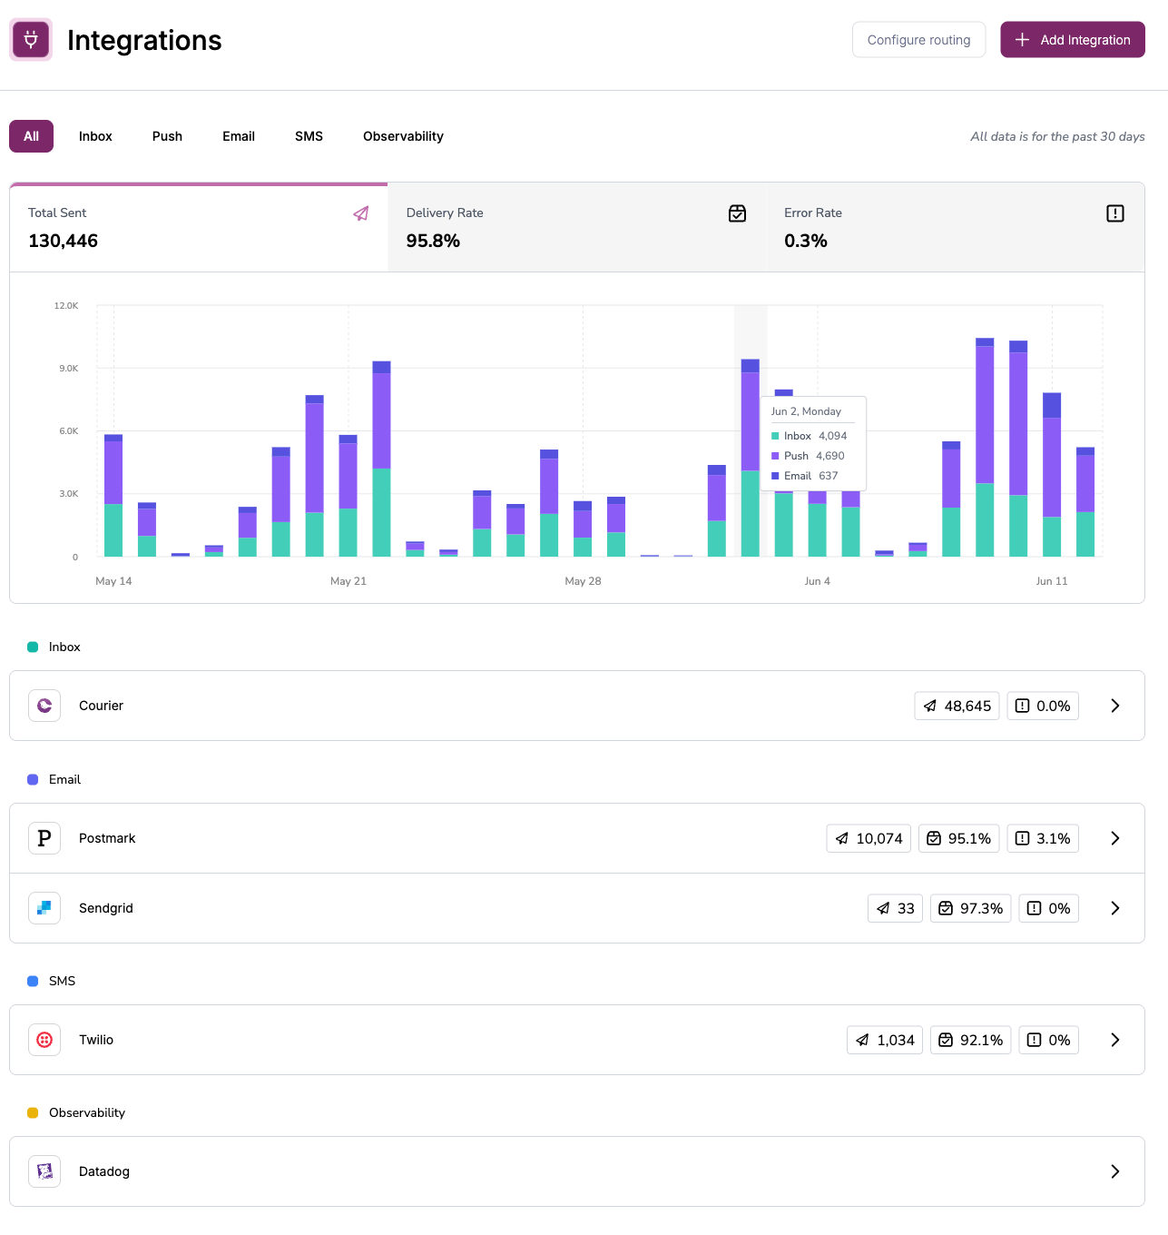Expand the Twilio integration row
Screen dimensions: 1168x1235
tap(1115, 1040)
